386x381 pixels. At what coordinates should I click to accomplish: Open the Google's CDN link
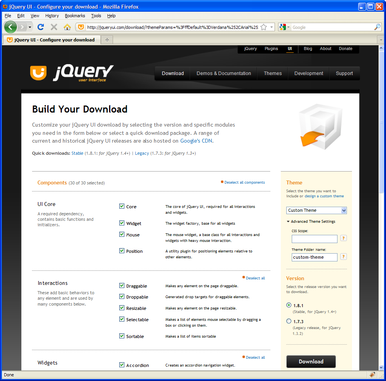tap(196, 141)
